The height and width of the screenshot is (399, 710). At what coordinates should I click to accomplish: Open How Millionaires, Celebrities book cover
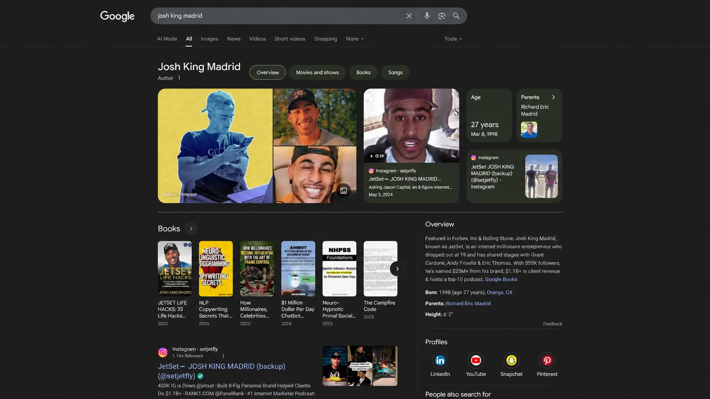point(257,269)
